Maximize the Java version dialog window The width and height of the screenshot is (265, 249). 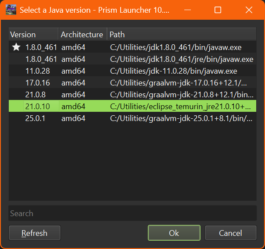coord(218,10)
